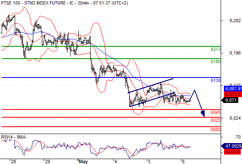The image size is (242, 164).
Task: Select the 29 date axis marker
Action: click(48, 162)
